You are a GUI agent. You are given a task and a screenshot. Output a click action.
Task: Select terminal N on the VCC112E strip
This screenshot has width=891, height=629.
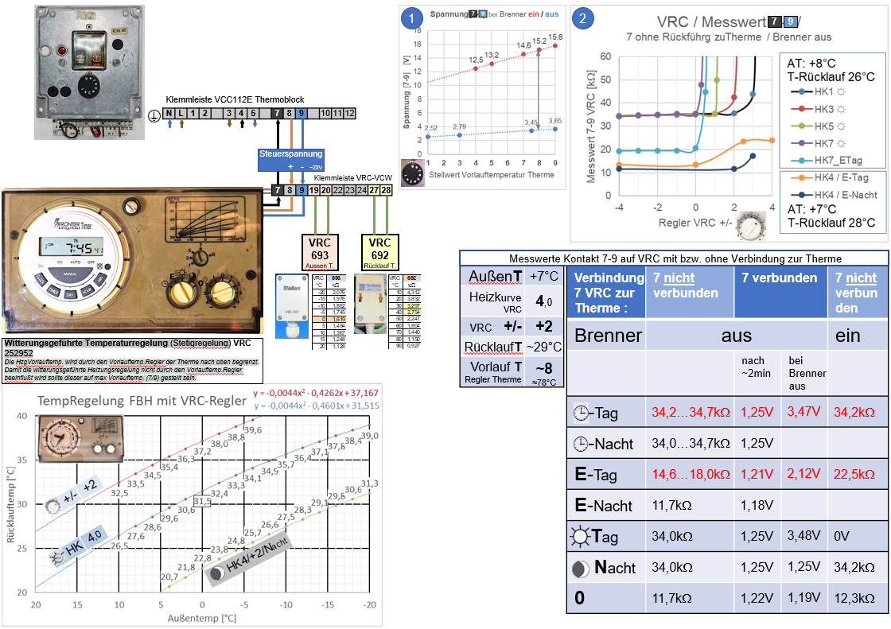click(x=169, y=113)
